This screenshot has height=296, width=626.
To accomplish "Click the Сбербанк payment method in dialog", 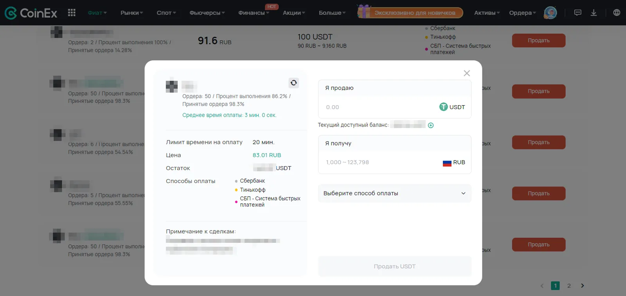I will click(x=252, y=181).
